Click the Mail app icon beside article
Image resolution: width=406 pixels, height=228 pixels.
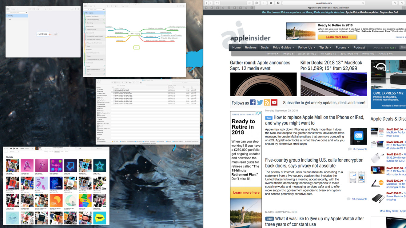click(x=359, y=136)
